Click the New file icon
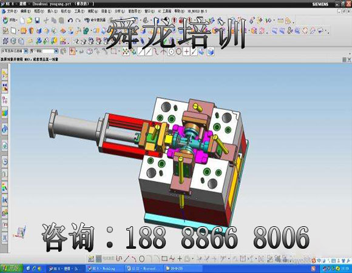The image size is (352, 273). pyautogui.click(x=22, y=21)
